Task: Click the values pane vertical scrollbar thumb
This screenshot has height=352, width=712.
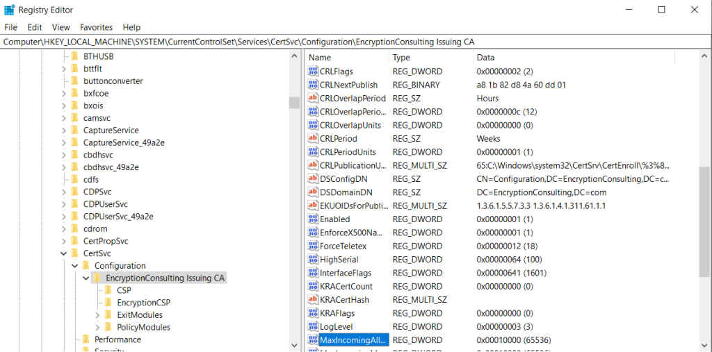Action: [704, 221]
